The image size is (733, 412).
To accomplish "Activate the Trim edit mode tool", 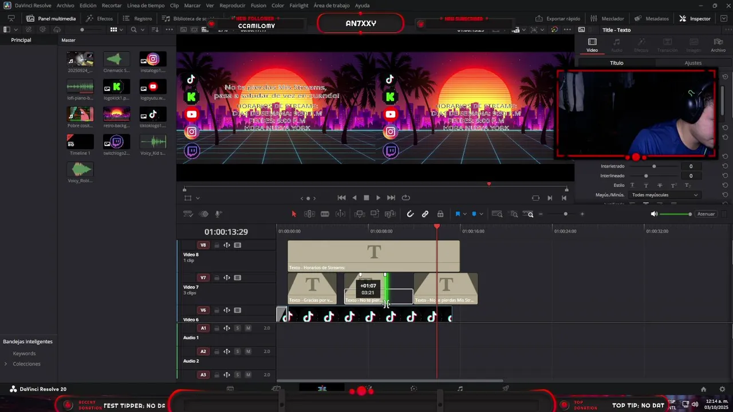I will pos(309,214).
